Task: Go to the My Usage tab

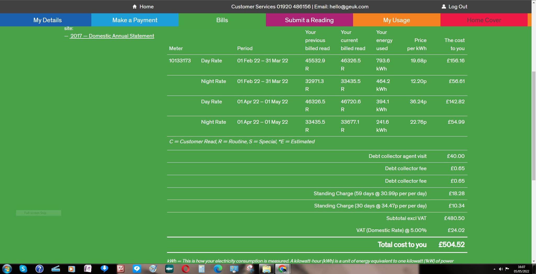Action: coord(397,20)
